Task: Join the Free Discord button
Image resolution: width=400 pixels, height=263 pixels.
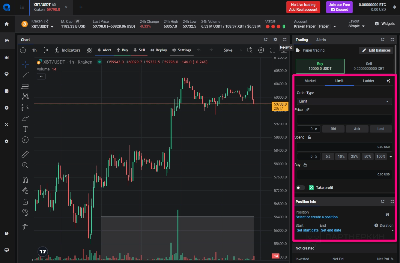Action: point(339,7)
